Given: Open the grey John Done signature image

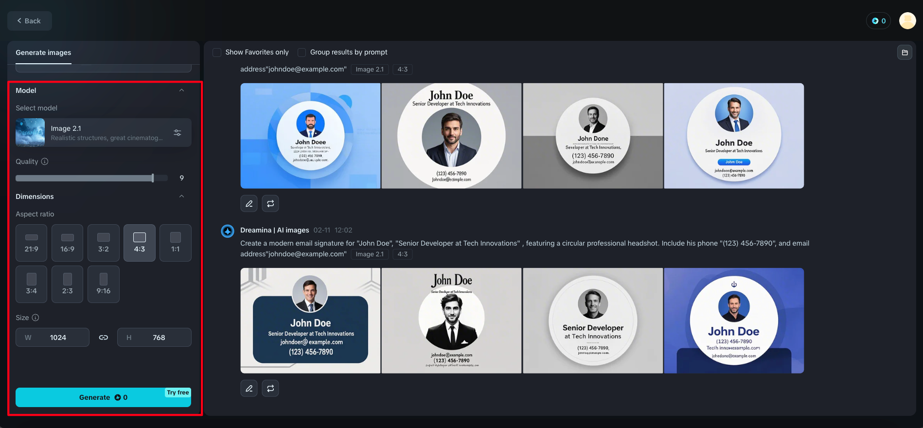Looking at the screenshot, I should [x=593, y=136].
